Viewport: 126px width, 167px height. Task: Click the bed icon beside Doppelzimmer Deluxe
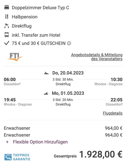point(7,7)
